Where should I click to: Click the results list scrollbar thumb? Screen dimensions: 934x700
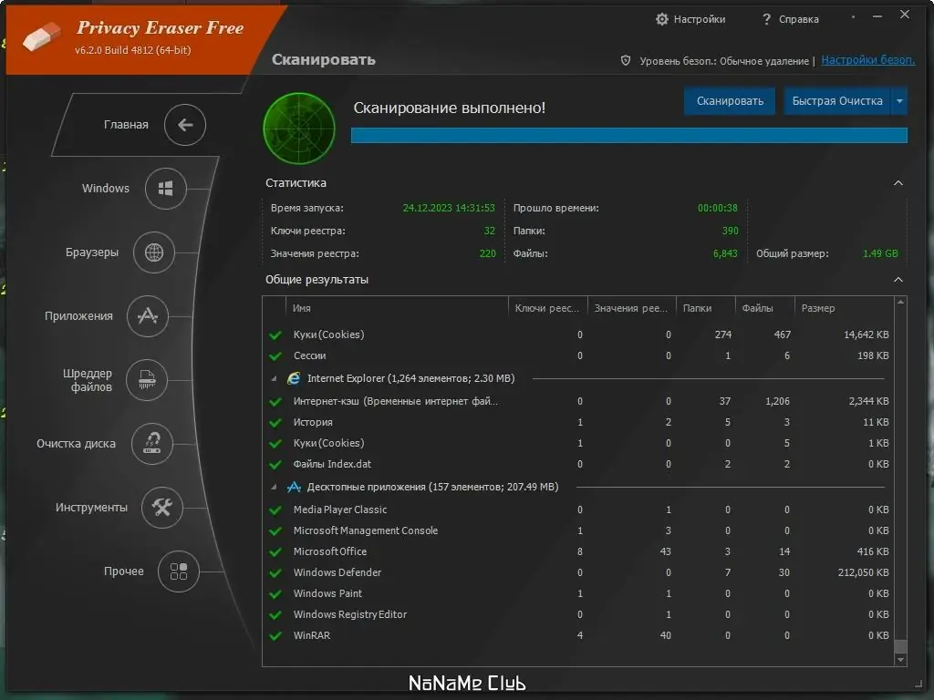900,646
